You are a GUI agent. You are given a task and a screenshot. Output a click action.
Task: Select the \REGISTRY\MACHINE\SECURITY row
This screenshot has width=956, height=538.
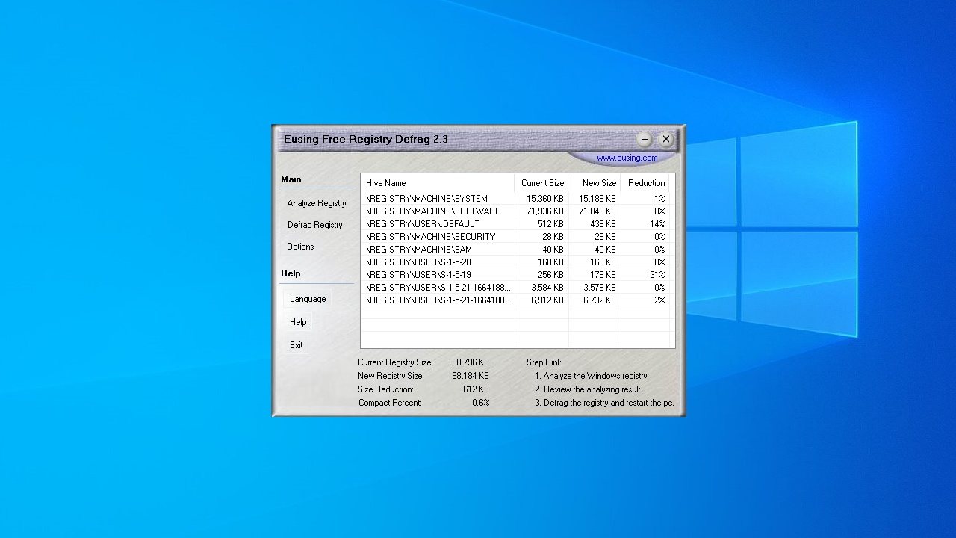515,237
